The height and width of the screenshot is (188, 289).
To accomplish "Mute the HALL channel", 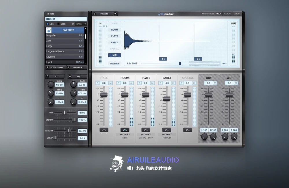I will [110, 83].
